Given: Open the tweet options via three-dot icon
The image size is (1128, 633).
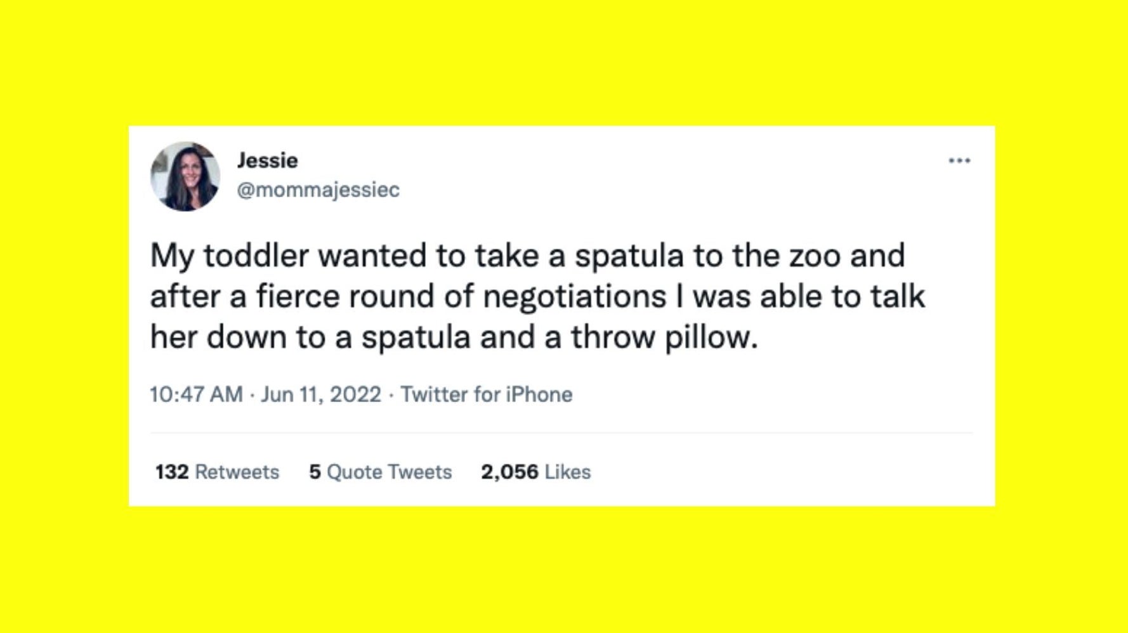Looking at the screenshot, I should click(958, 160).
